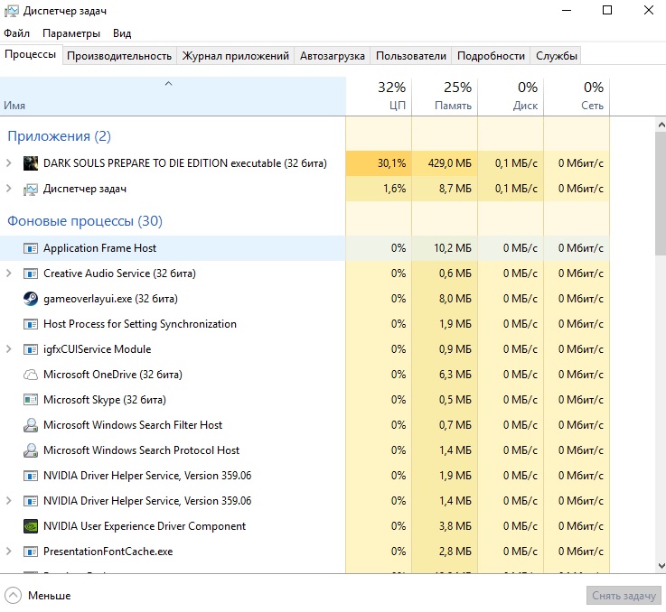
Task: Switch to the Журнал приложений tab
Action: 235,56
